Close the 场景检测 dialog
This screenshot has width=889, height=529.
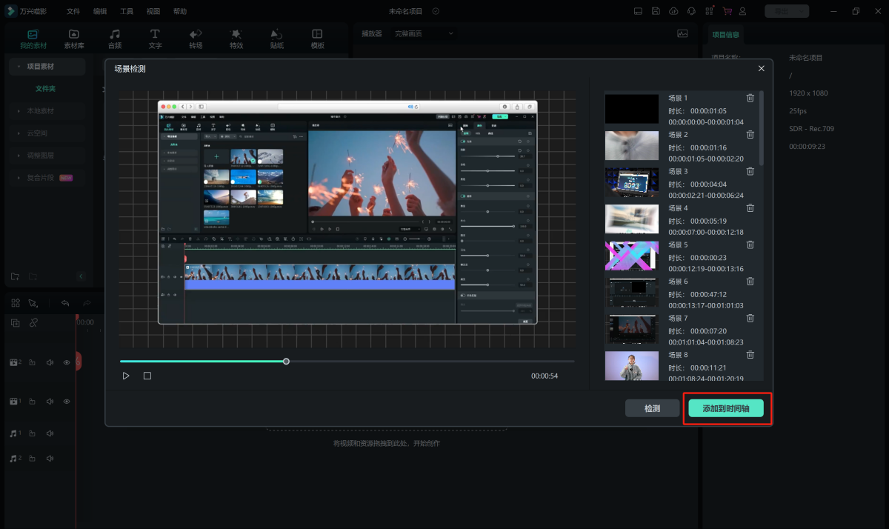[761, 68]
